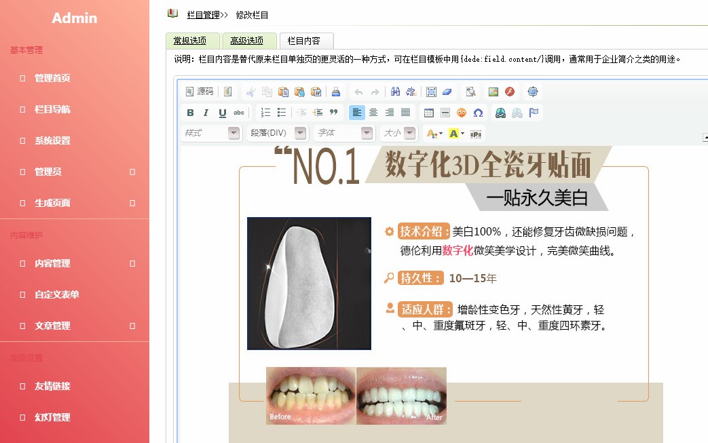
Task: Insert a special character with the Ω icon
Action: (x=477, y=113)
